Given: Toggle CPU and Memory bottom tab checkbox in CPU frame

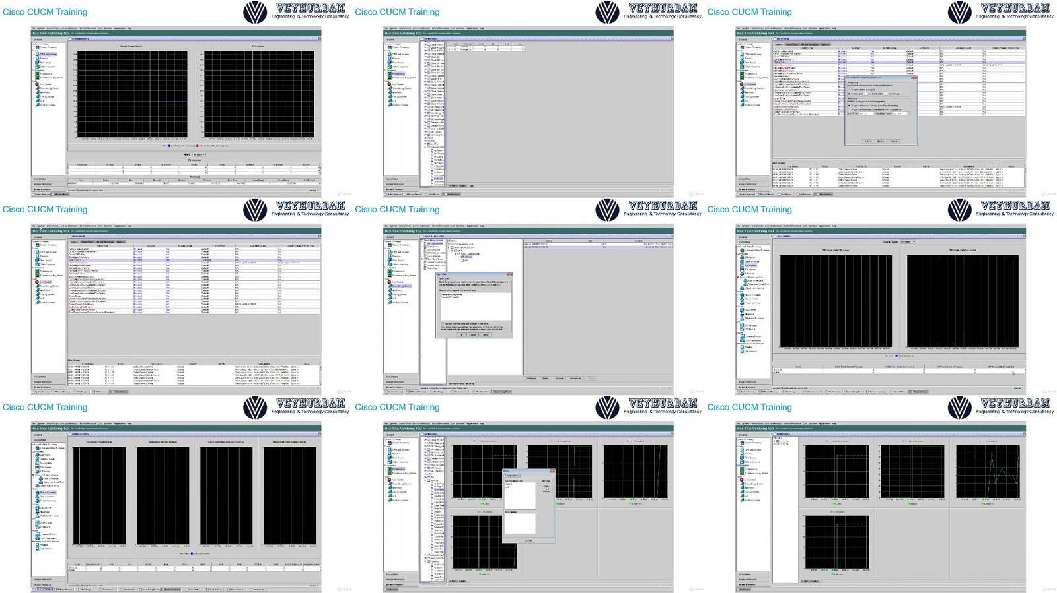Looking at the screenshot, I should click(x=52, y=194).
